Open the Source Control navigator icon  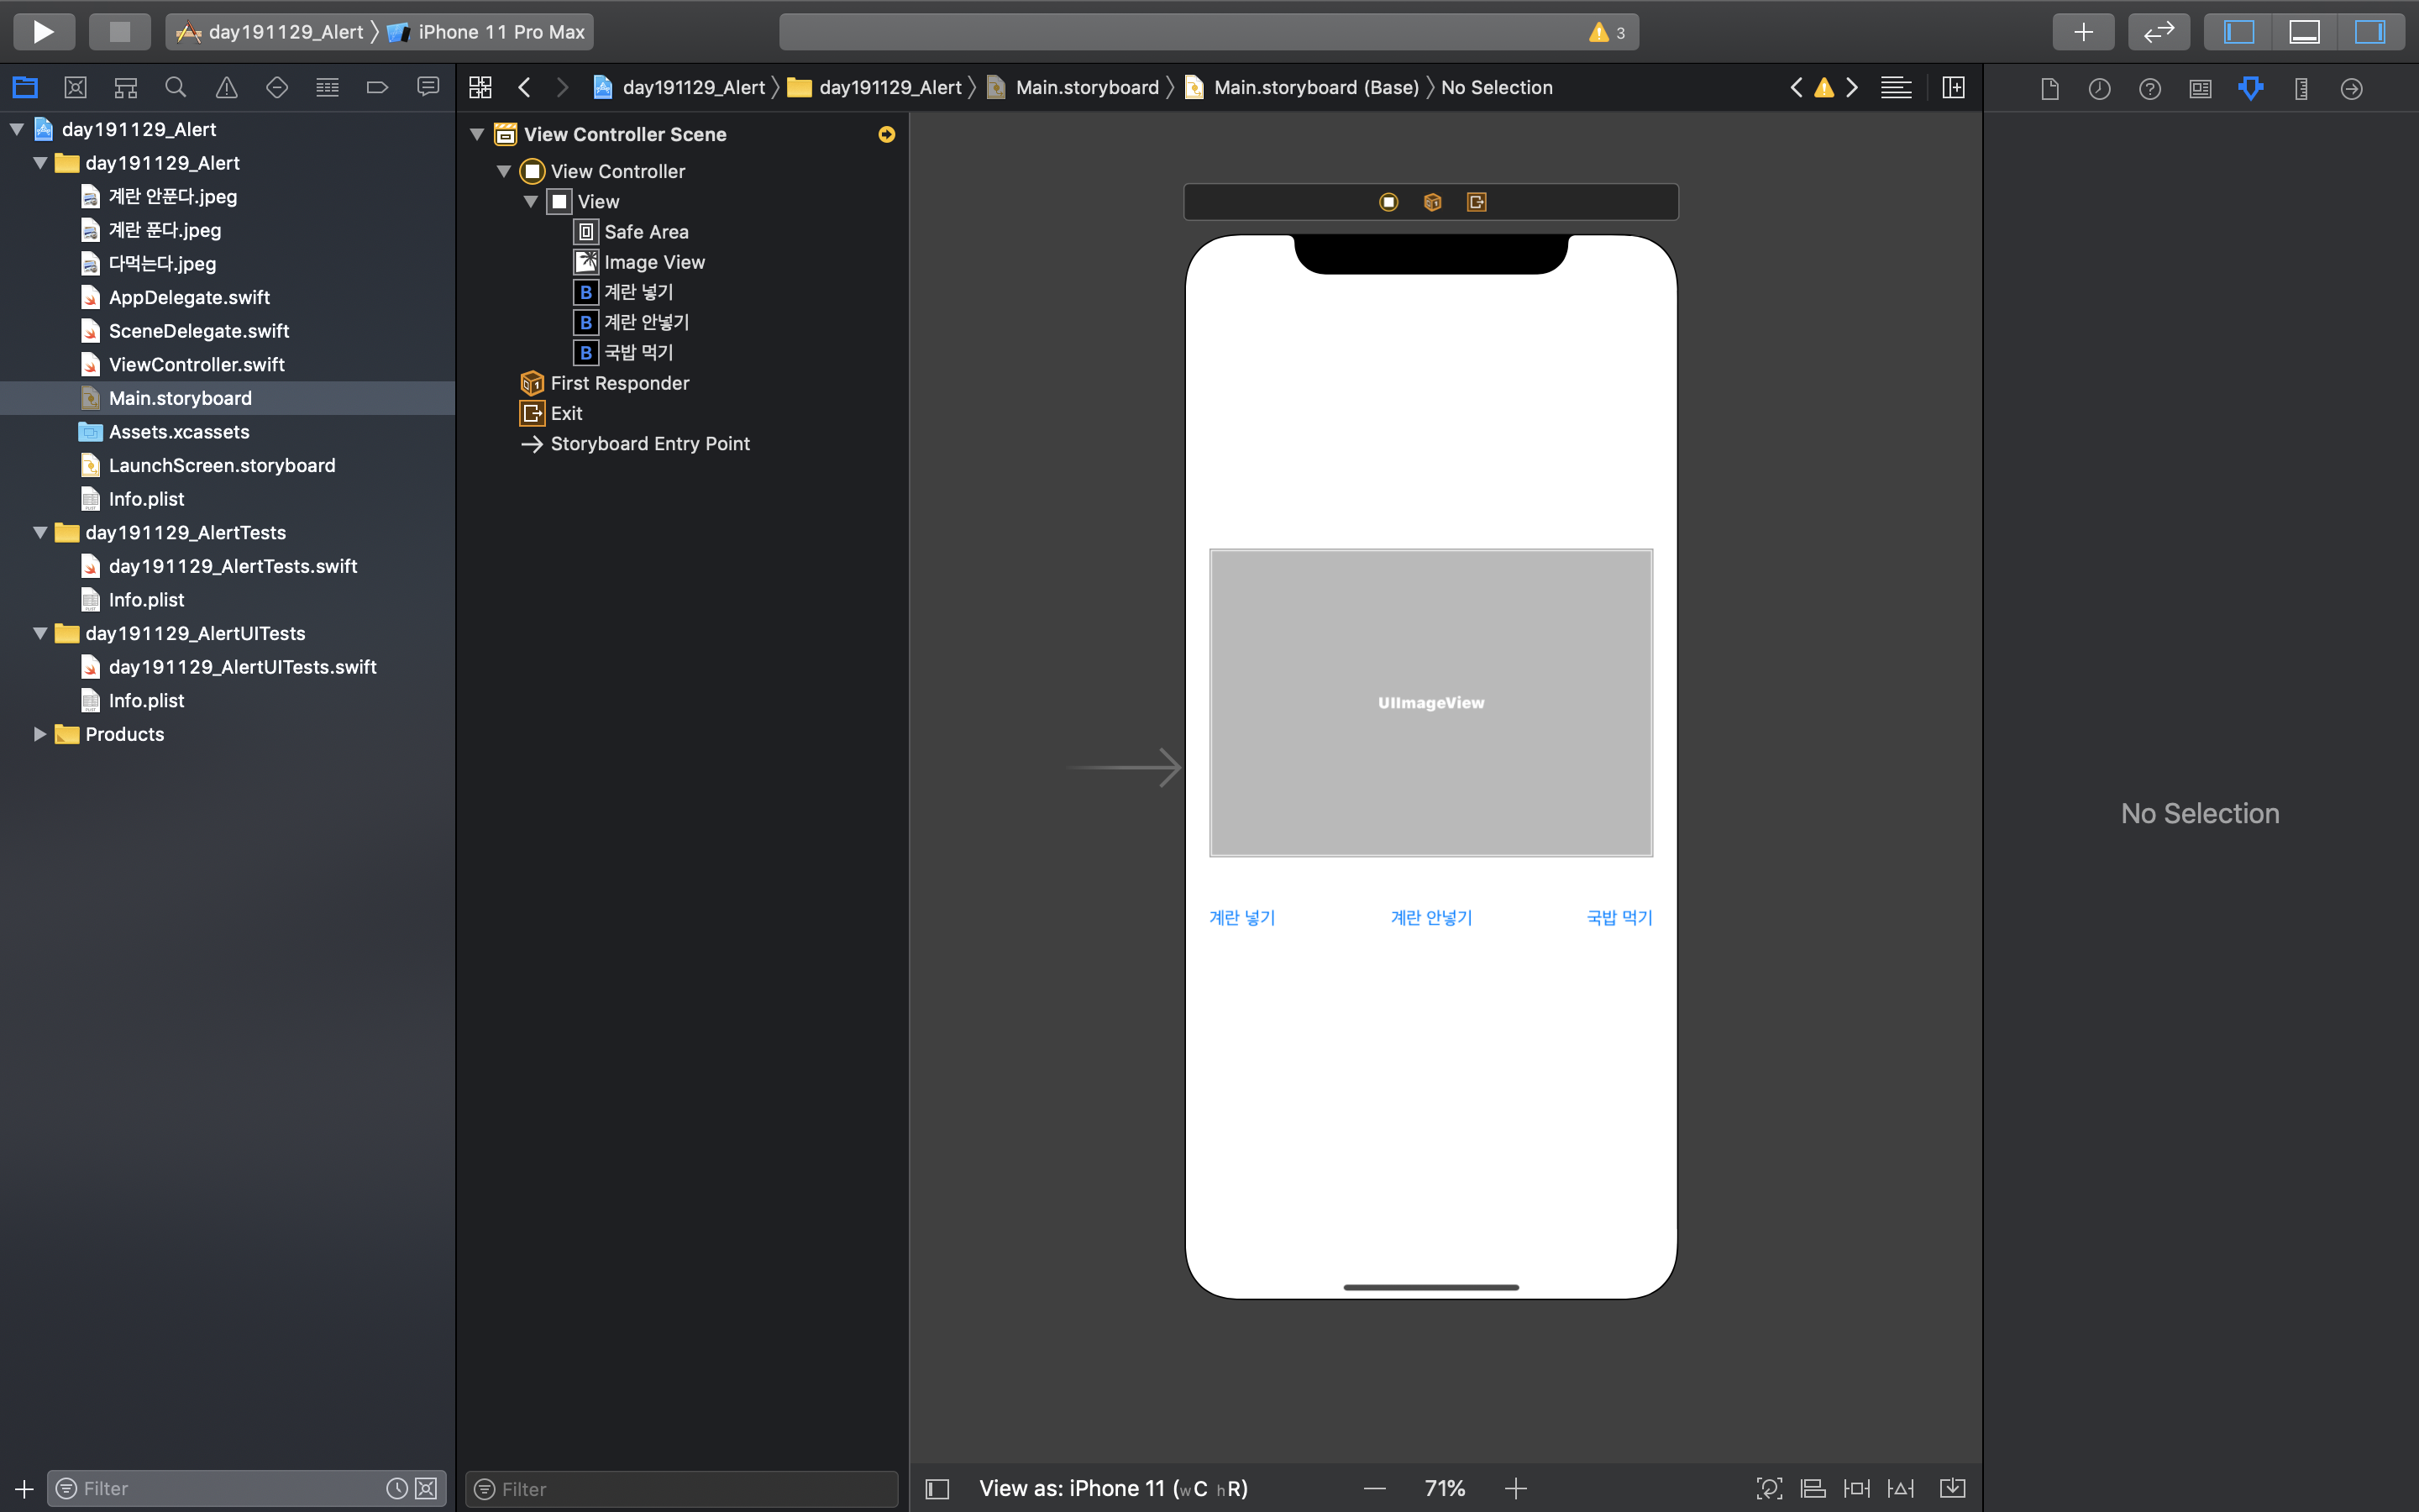pos(75,88)
